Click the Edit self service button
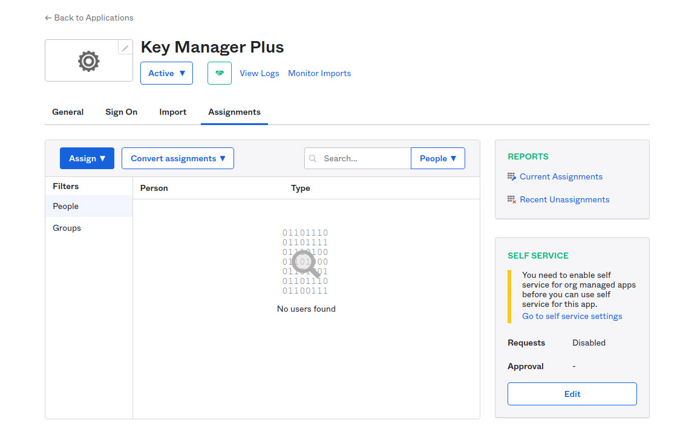Screen dimensions: 683x438 [x=572, y=394]
